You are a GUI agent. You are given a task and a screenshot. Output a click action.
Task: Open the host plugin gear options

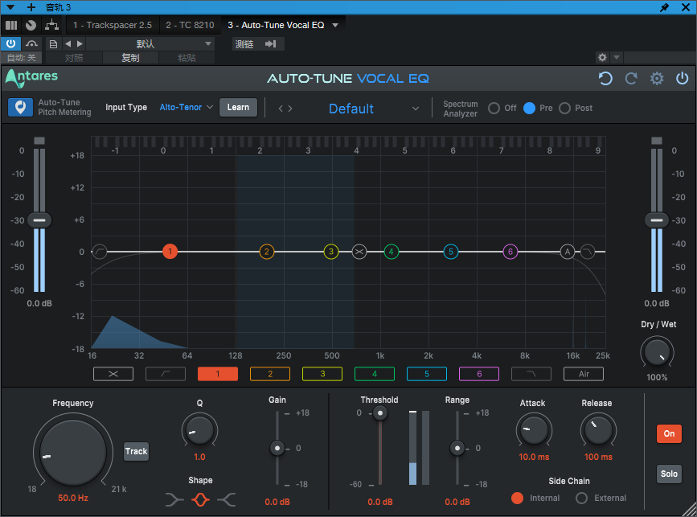[x=602, y=57]
